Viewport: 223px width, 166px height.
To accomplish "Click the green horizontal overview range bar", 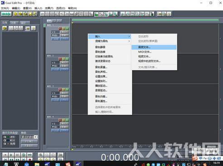I will [x=145, y=20].
